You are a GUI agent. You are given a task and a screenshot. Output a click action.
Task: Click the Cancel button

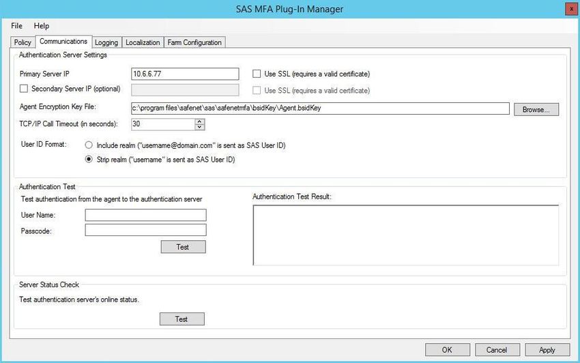point(497,349)
